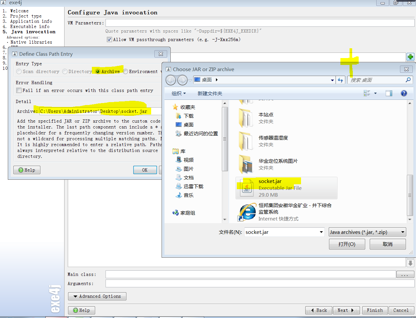Click 打开(O) open button
The height and width of the screenshot is (318, 416).
click(x=347, y=244)
